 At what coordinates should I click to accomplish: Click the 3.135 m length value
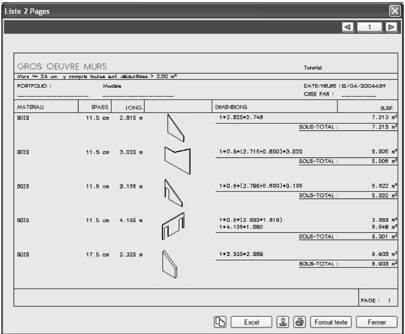click(x=131, y=187)
